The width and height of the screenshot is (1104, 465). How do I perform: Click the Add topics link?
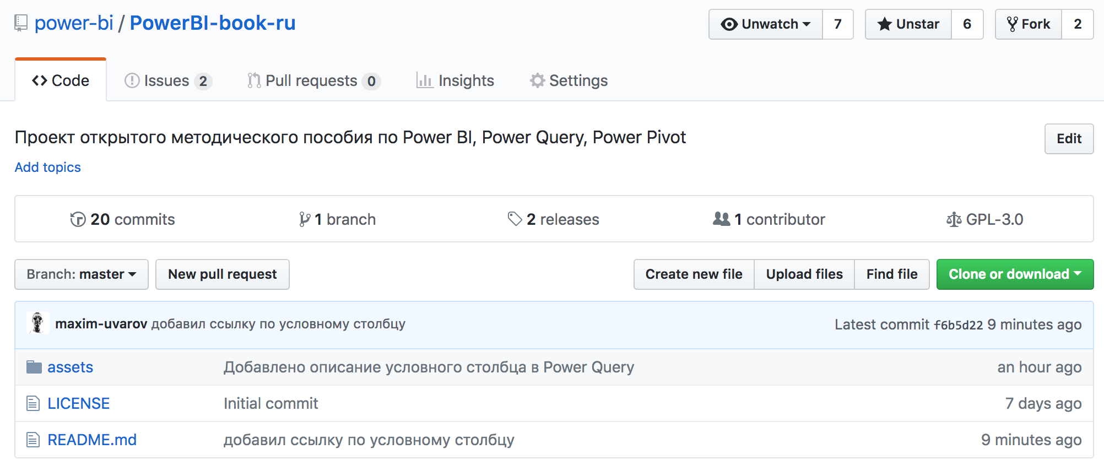(x=48, y=167)
